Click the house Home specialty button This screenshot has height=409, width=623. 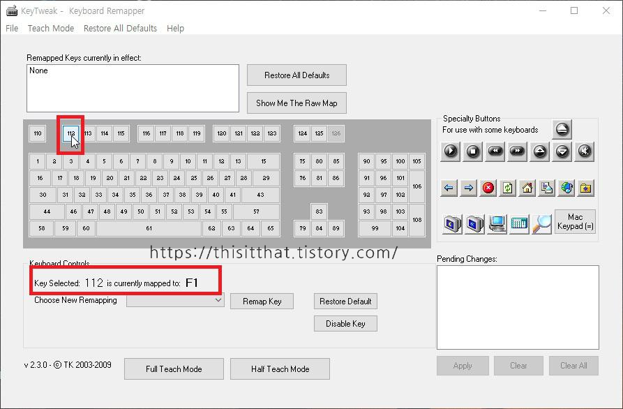click(527, 188)
